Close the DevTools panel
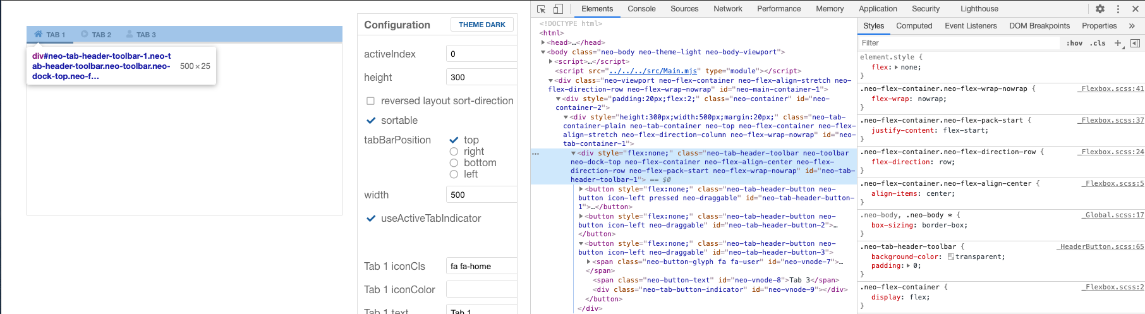This screenshot has height=314, width=1145. click(x=1135, y=9)
